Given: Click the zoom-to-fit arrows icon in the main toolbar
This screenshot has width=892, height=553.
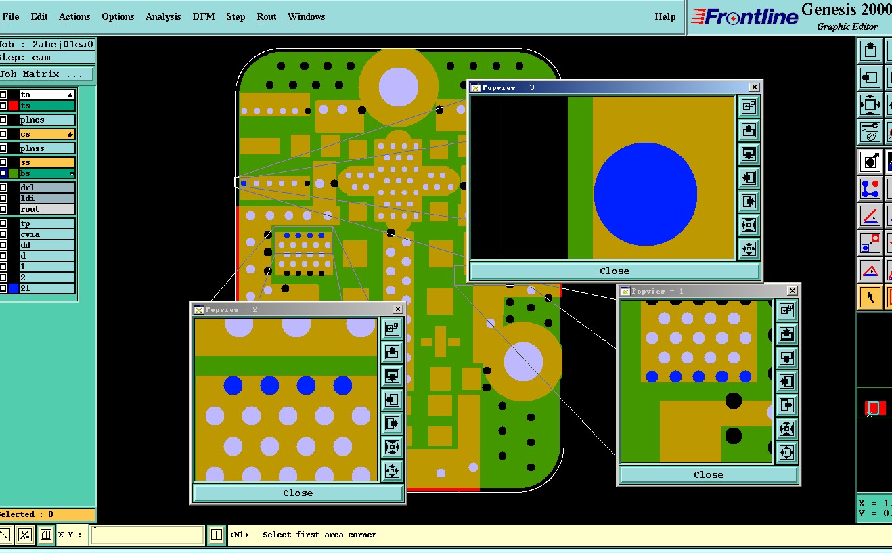Looking at the screenshot, I should click(870, 104).
